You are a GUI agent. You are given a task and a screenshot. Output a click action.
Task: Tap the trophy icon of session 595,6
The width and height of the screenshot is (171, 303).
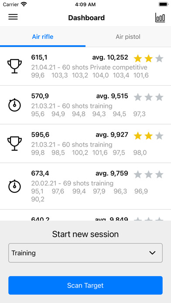pyautogui.click(x=14, y=144)
